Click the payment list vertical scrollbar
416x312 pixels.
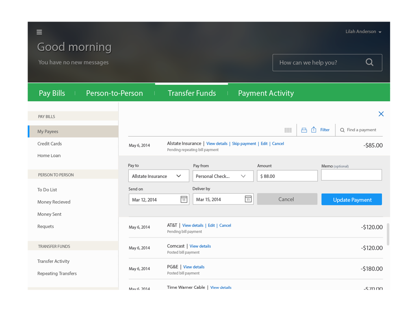[388, 234]
